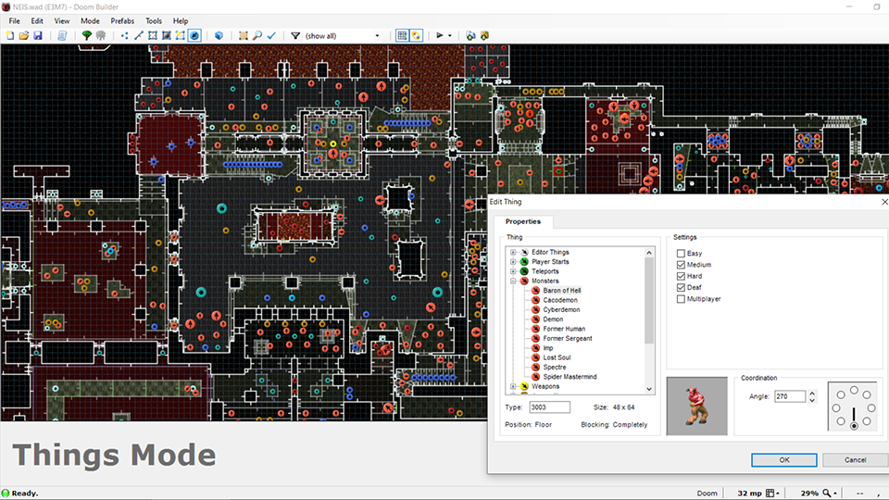The width and height of the screenshot is (889, 500).
Task: Click the Type number field showing 3003
Action: [549, 407]
